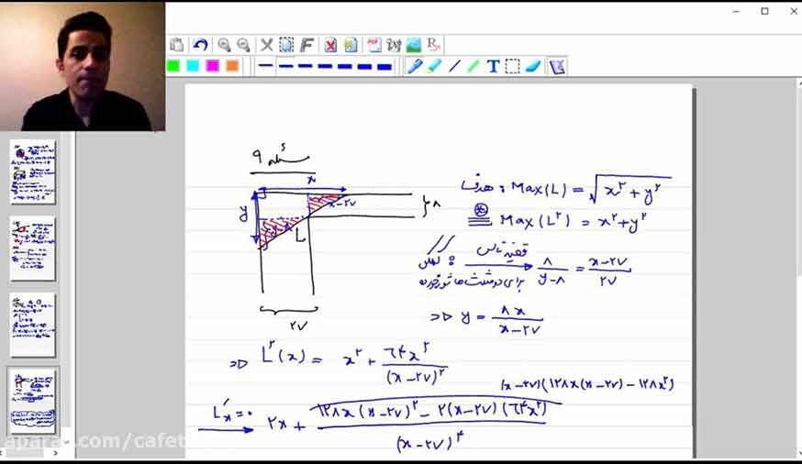This screenshot has width=802, height=464.
Task: Choose the straight line drawing tool
Action: [x=454, y=66]
